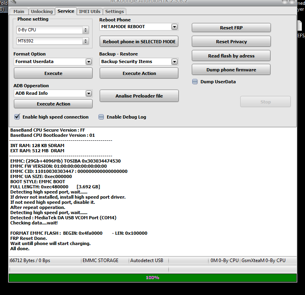Viewport: 305px width, 295px height.
Task: Click the ADB Read Info combo field
Action: pos(53,93)
